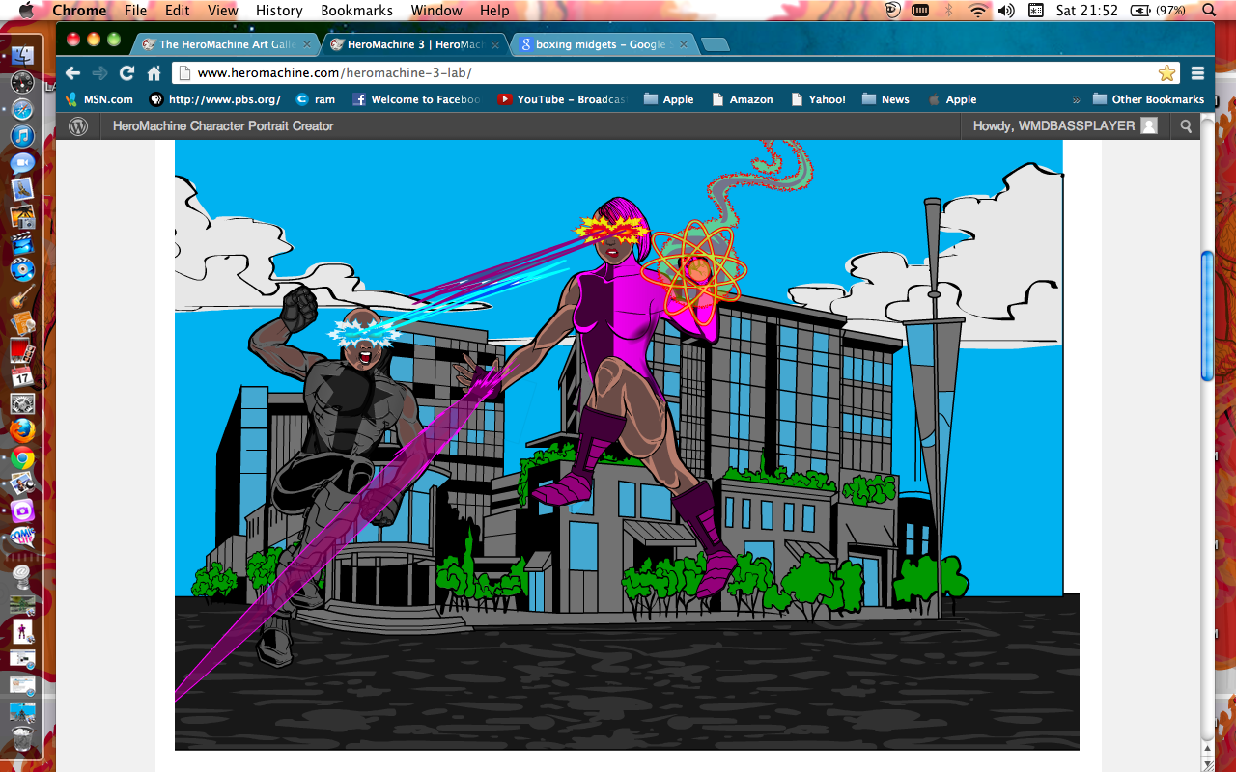This screenshot has width=1236, height=772.
Task: Switch to the boxing midgets Google tab
Action: [599, 44]
